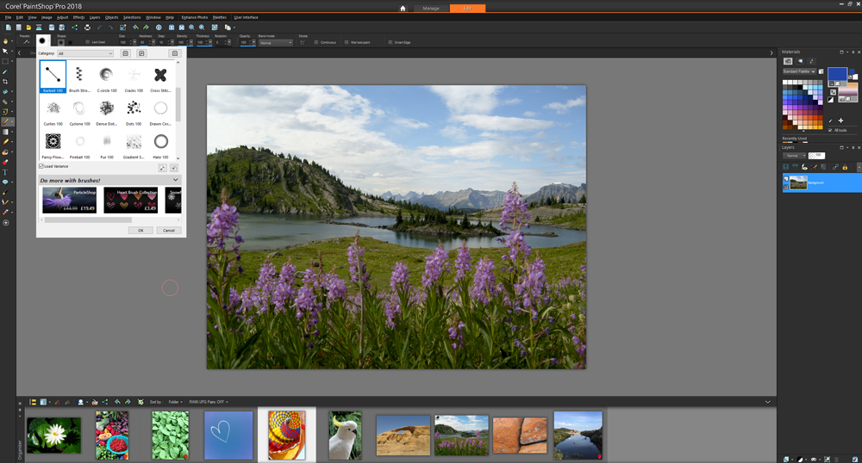
Task: Open the Standard Palette dropdown
Action: 799,71
